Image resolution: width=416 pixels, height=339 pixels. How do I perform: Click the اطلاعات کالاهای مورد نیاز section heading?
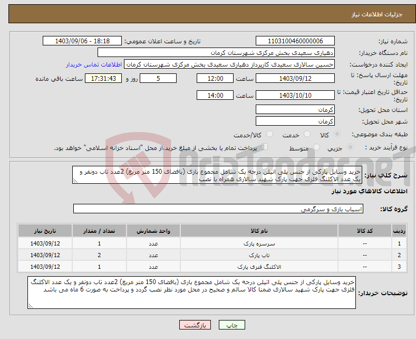tap(369, 191)
